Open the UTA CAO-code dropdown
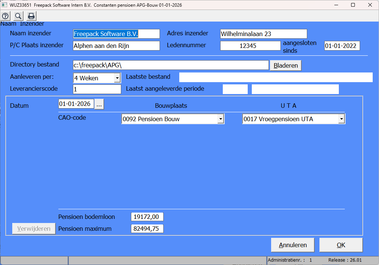Image resolution: width=379 pixels, height=265 pixels. [341, 119]
